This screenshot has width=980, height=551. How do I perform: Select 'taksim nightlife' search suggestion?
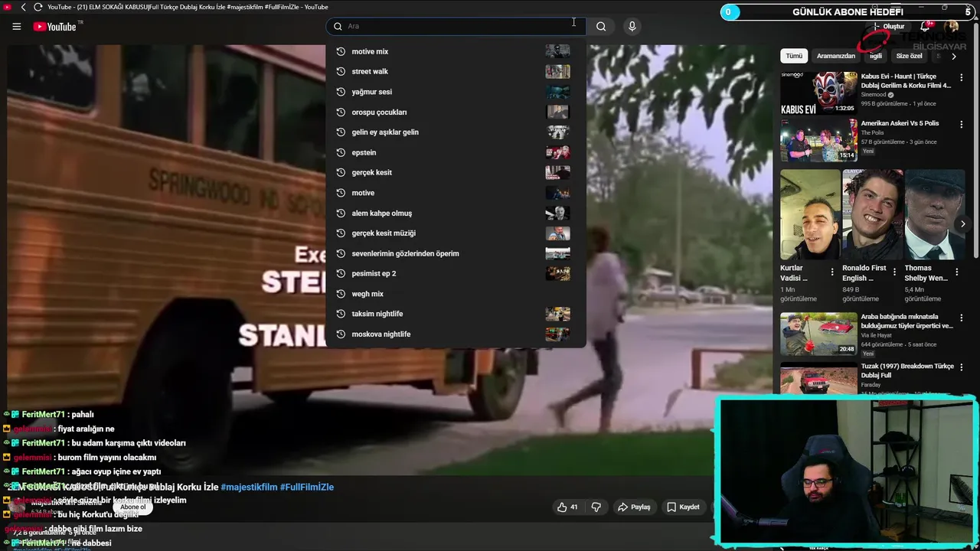point(456,314)
